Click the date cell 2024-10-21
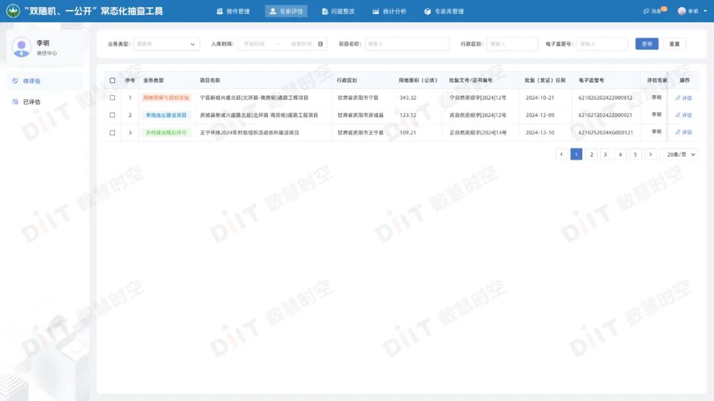The width and height of the screenshot is (714, 401). tap(540, 98)
